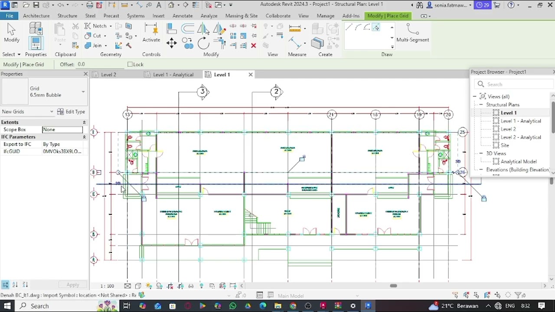Select the Align tool
555x312 pixels.
(x=171, y=29)
